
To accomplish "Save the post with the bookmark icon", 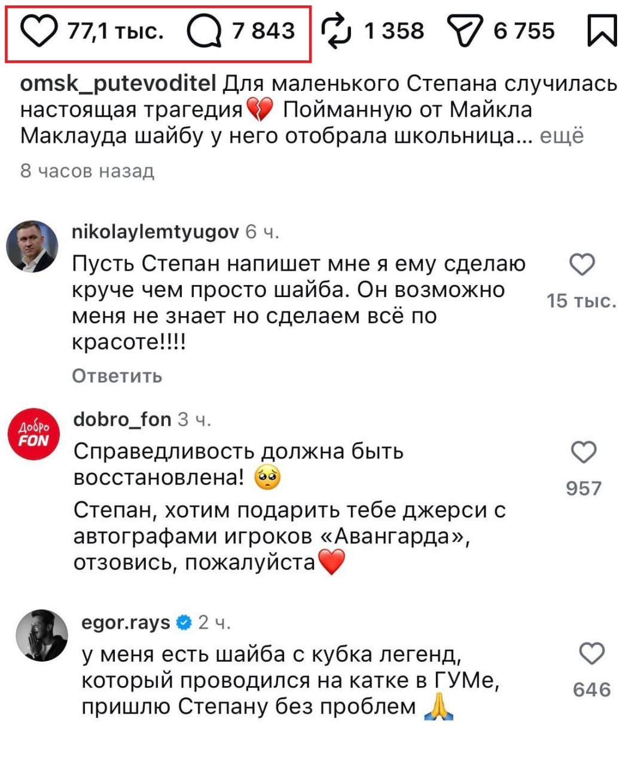I will 602,30.
